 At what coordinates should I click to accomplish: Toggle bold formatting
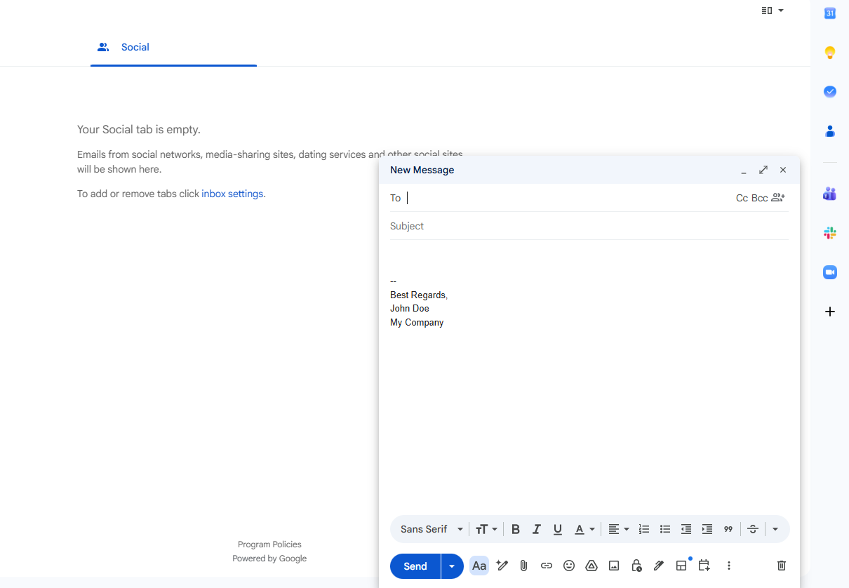click(x=516, y=529)
